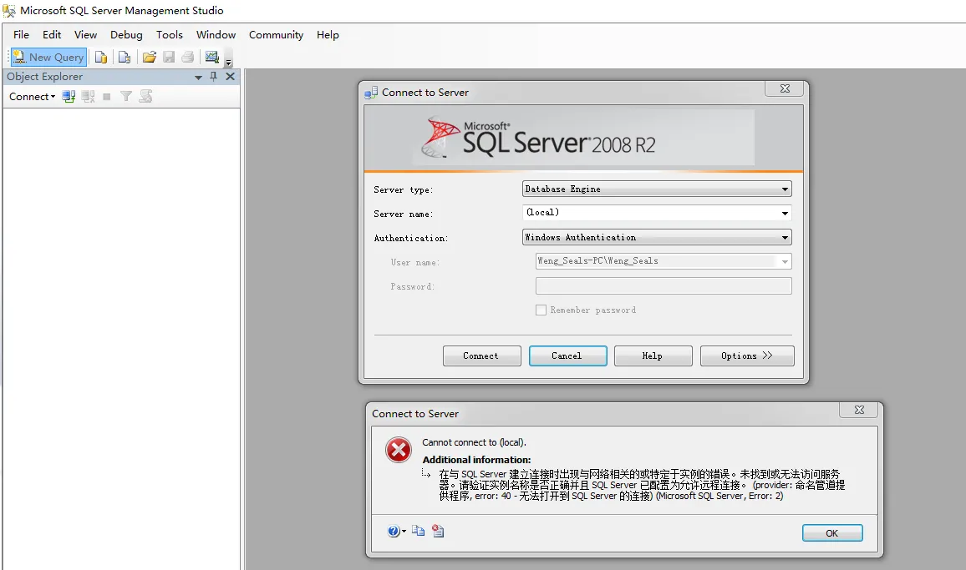The height and width of the screenshot is (570, 966).
Task: Click OK on the error message dialog
Action: 832,533
